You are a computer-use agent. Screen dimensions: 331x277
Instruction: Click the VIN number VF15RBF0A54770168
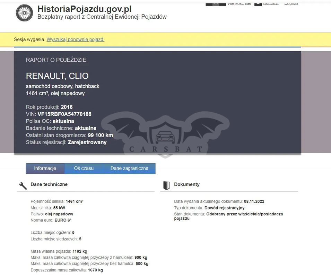click(x=64, y=114)
